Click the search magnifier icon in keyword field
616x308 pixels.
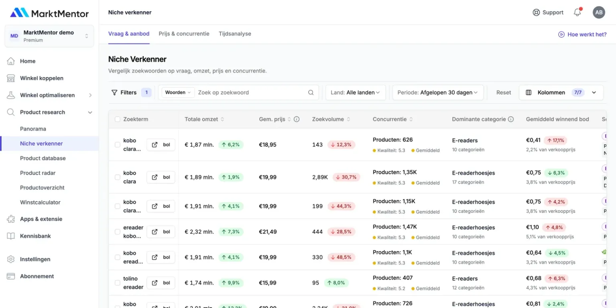tap(311, 92)
